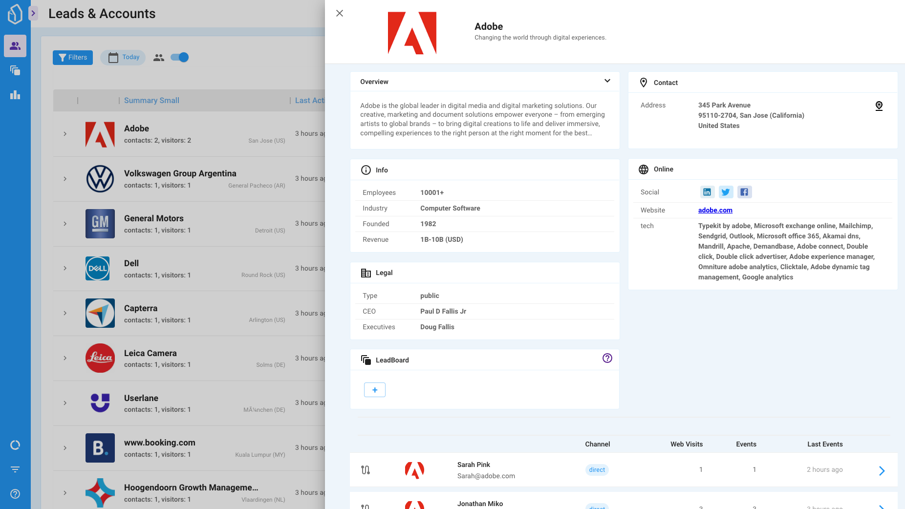The height and width of the screenshot is (509, 905).
Task: Visit the adobe.com website link
Action: (x=715, y=210)
